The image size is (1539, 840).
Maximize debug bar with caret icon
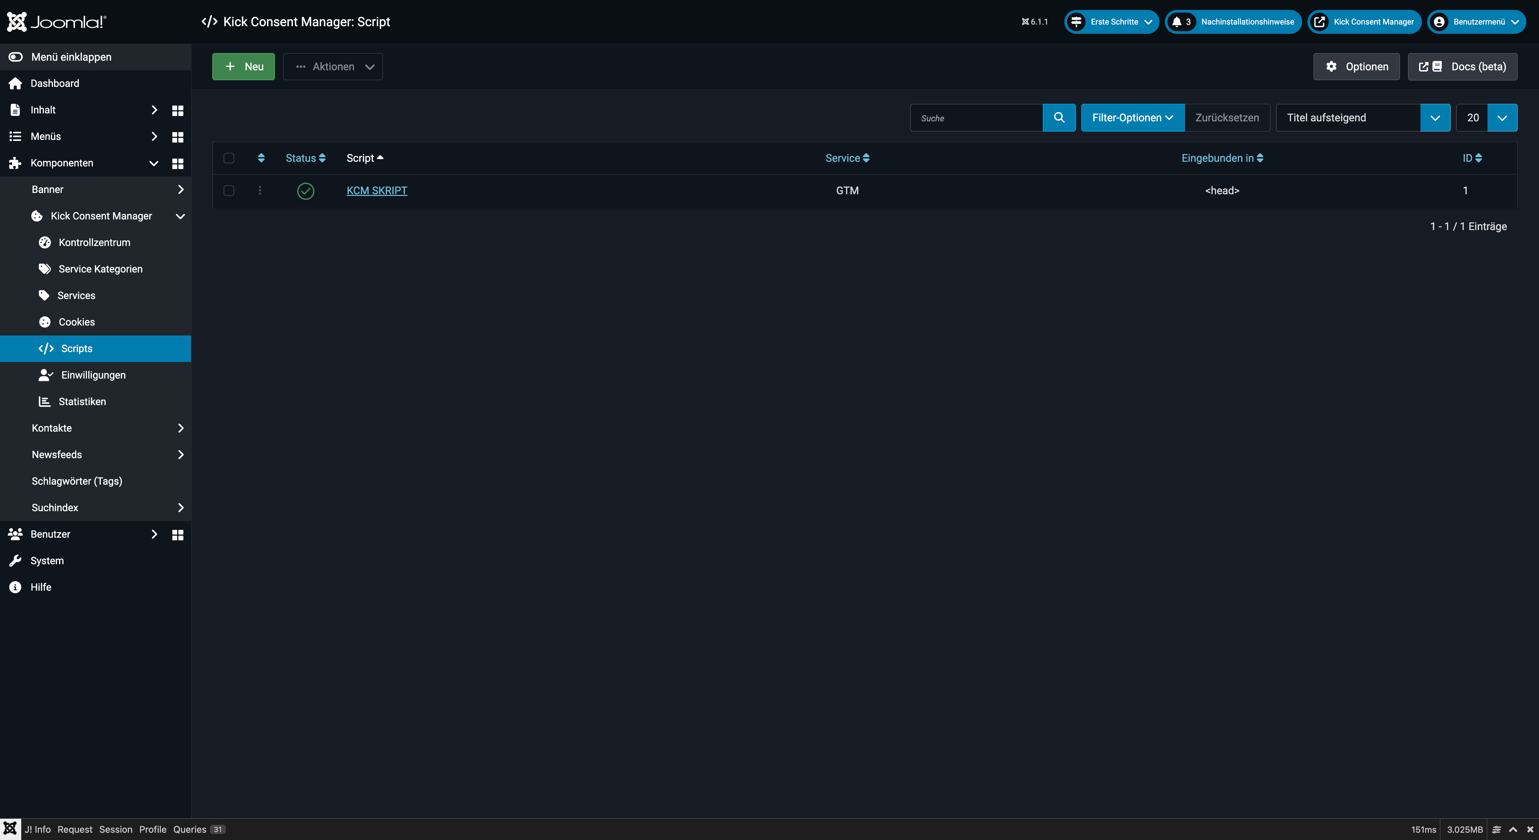[1513, 830]
